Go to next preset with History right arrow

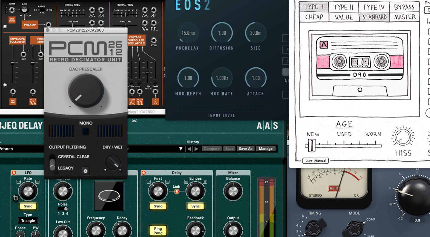coord(196,149)
